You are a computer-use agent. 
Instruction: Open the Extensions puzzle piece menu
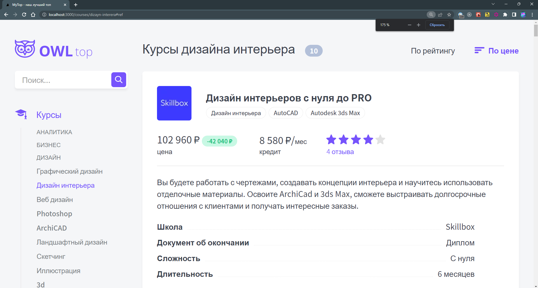[x=505, y=15]
